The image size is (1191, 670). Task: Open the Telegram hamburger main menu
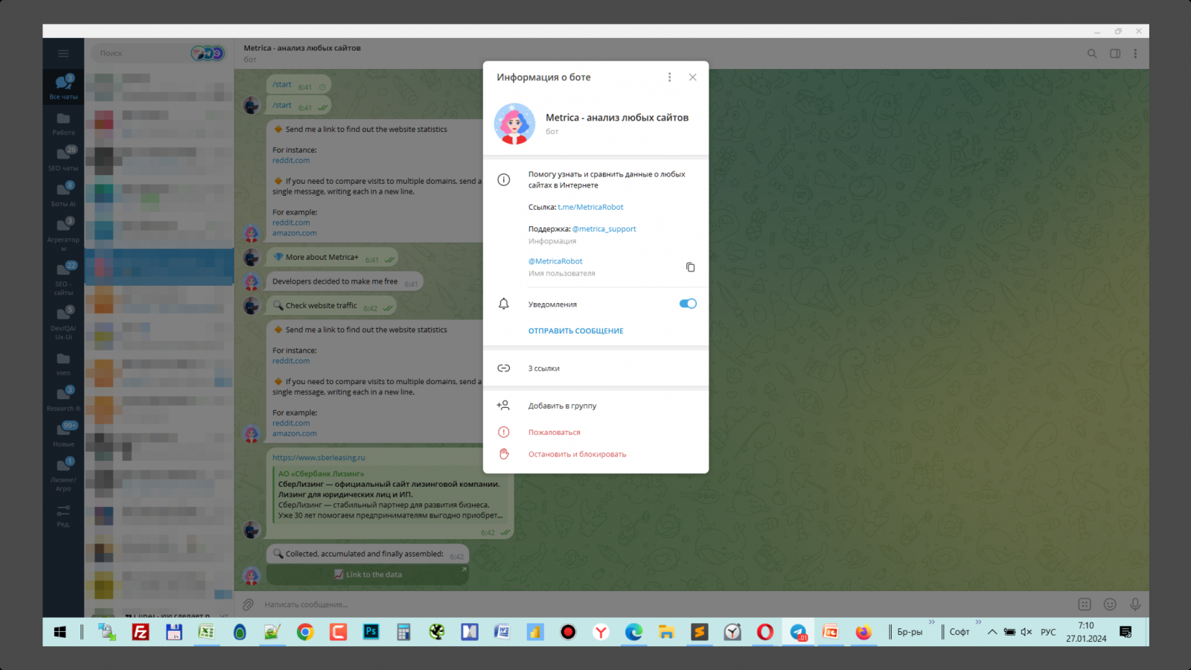63,54
